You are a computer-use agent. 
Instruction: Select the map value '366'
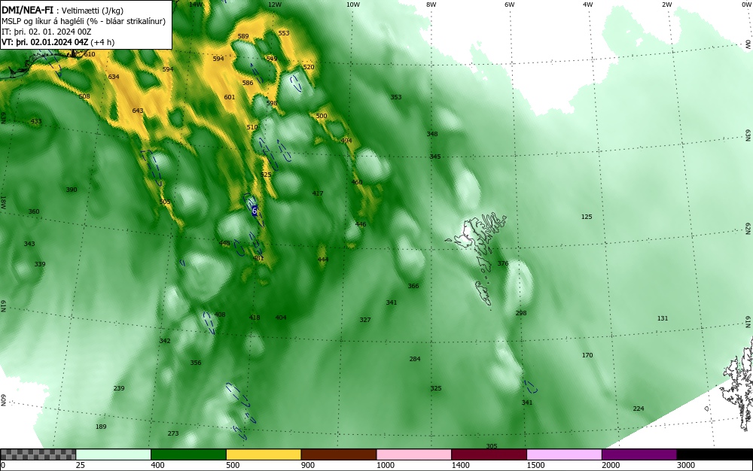(x=413, y=287)
